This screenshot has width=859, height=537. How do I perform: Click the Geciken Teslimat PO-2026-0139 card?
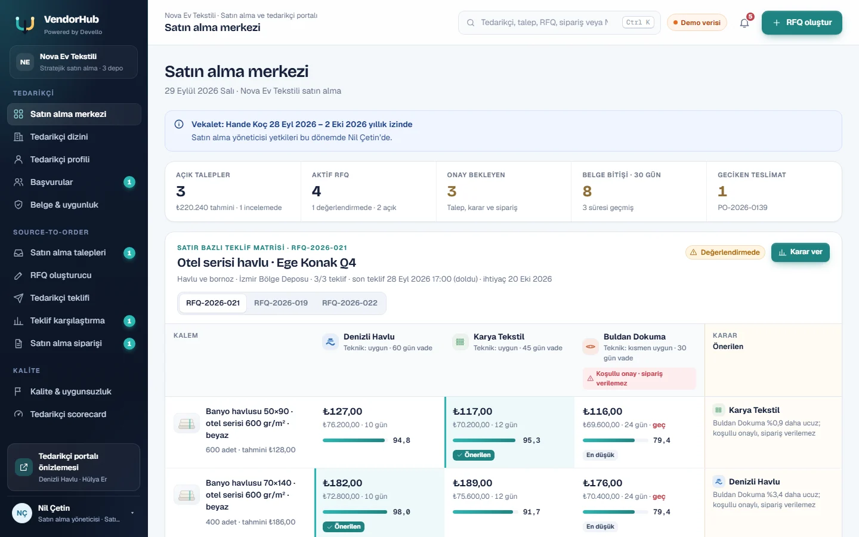coord(774,192)
